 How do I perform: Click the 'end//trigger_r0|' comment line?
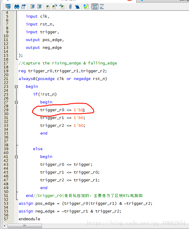point(84,195)
